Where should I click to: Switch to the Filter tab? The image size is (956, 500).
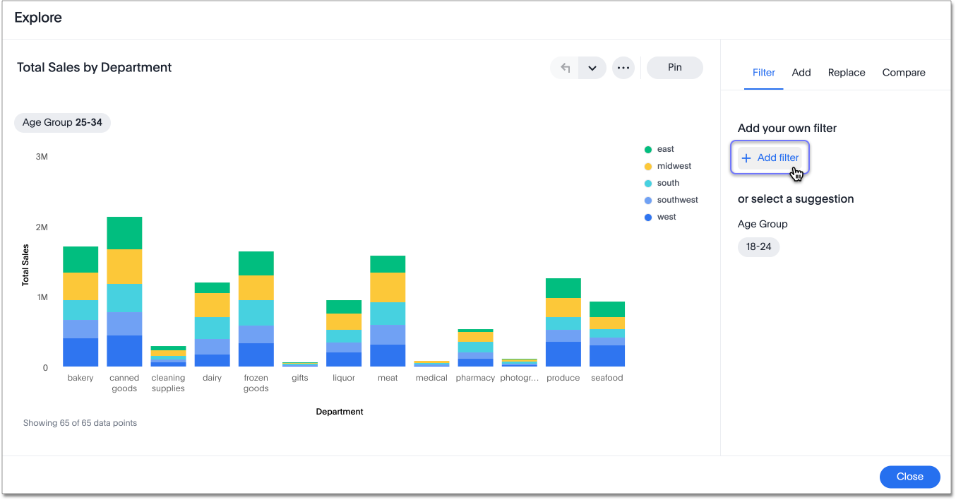(x=763, y=73)
